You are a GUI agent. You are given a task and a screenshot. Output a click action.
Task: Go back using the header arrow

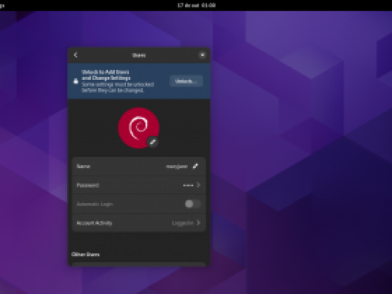pos(76,54)
